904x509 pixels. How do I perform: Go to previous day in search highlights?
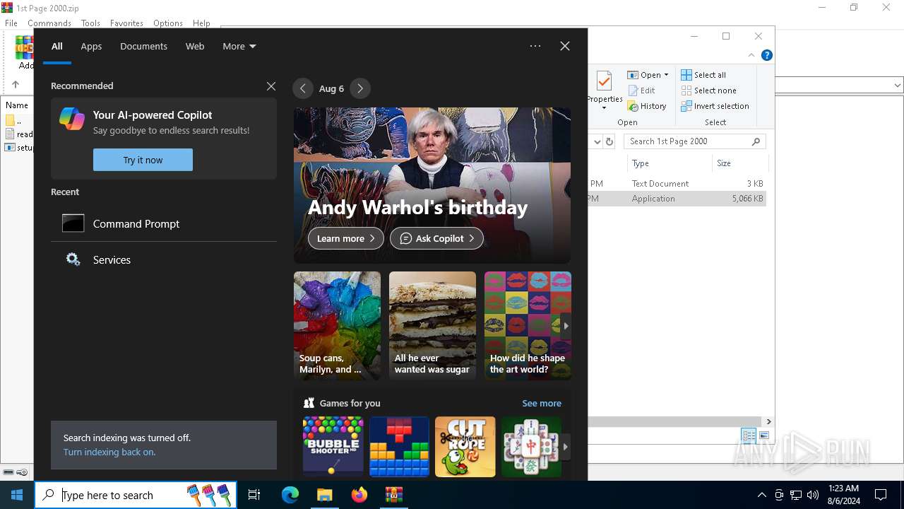pyautogui.click(x=303, y=88)
